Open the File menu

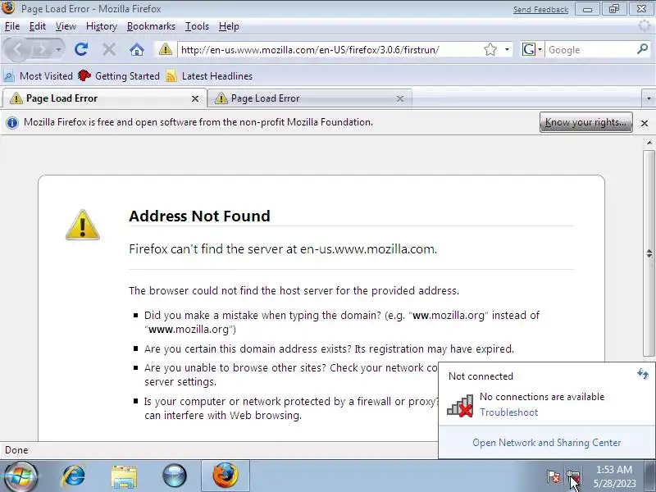click(x=12, y=26)
